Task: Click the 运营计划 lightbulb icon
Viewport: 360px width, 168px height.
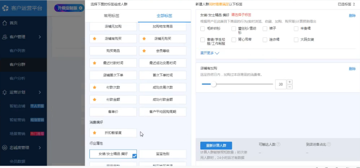Action: pyautogui.click(x=5, y=92)
